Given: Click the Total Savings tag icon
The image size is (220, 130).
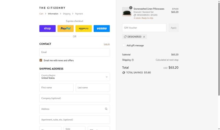Looking at the screenshot, I should (124, 73).
